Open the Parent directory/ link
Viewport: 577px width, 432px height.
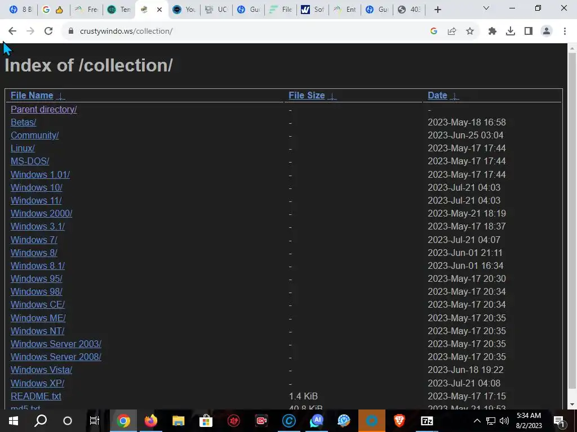click(44, 110)
